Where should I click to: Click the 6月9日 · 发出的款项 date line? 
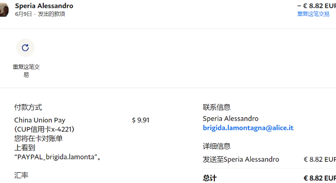[40, 14]
